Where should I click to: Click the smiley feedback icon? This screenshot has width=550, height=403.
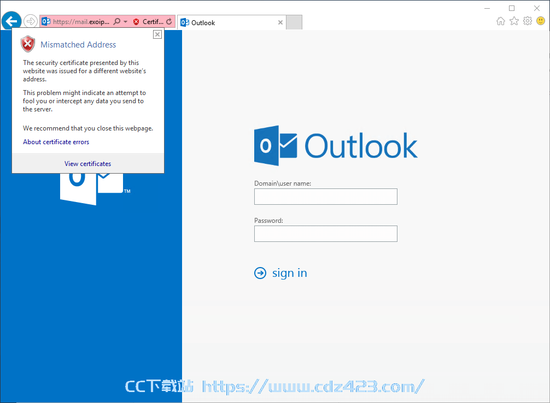click(541, 21)
